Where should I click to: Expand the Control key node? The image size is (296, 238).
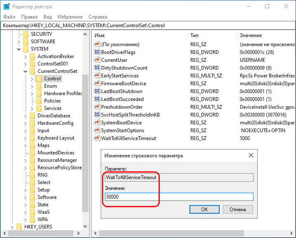pos(32,79)
